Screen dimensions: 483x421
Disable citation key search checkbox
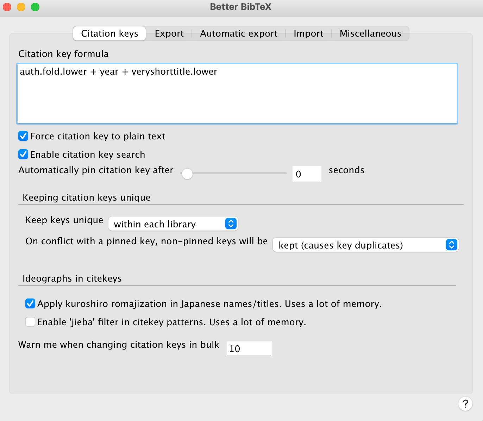click(23, 154)
